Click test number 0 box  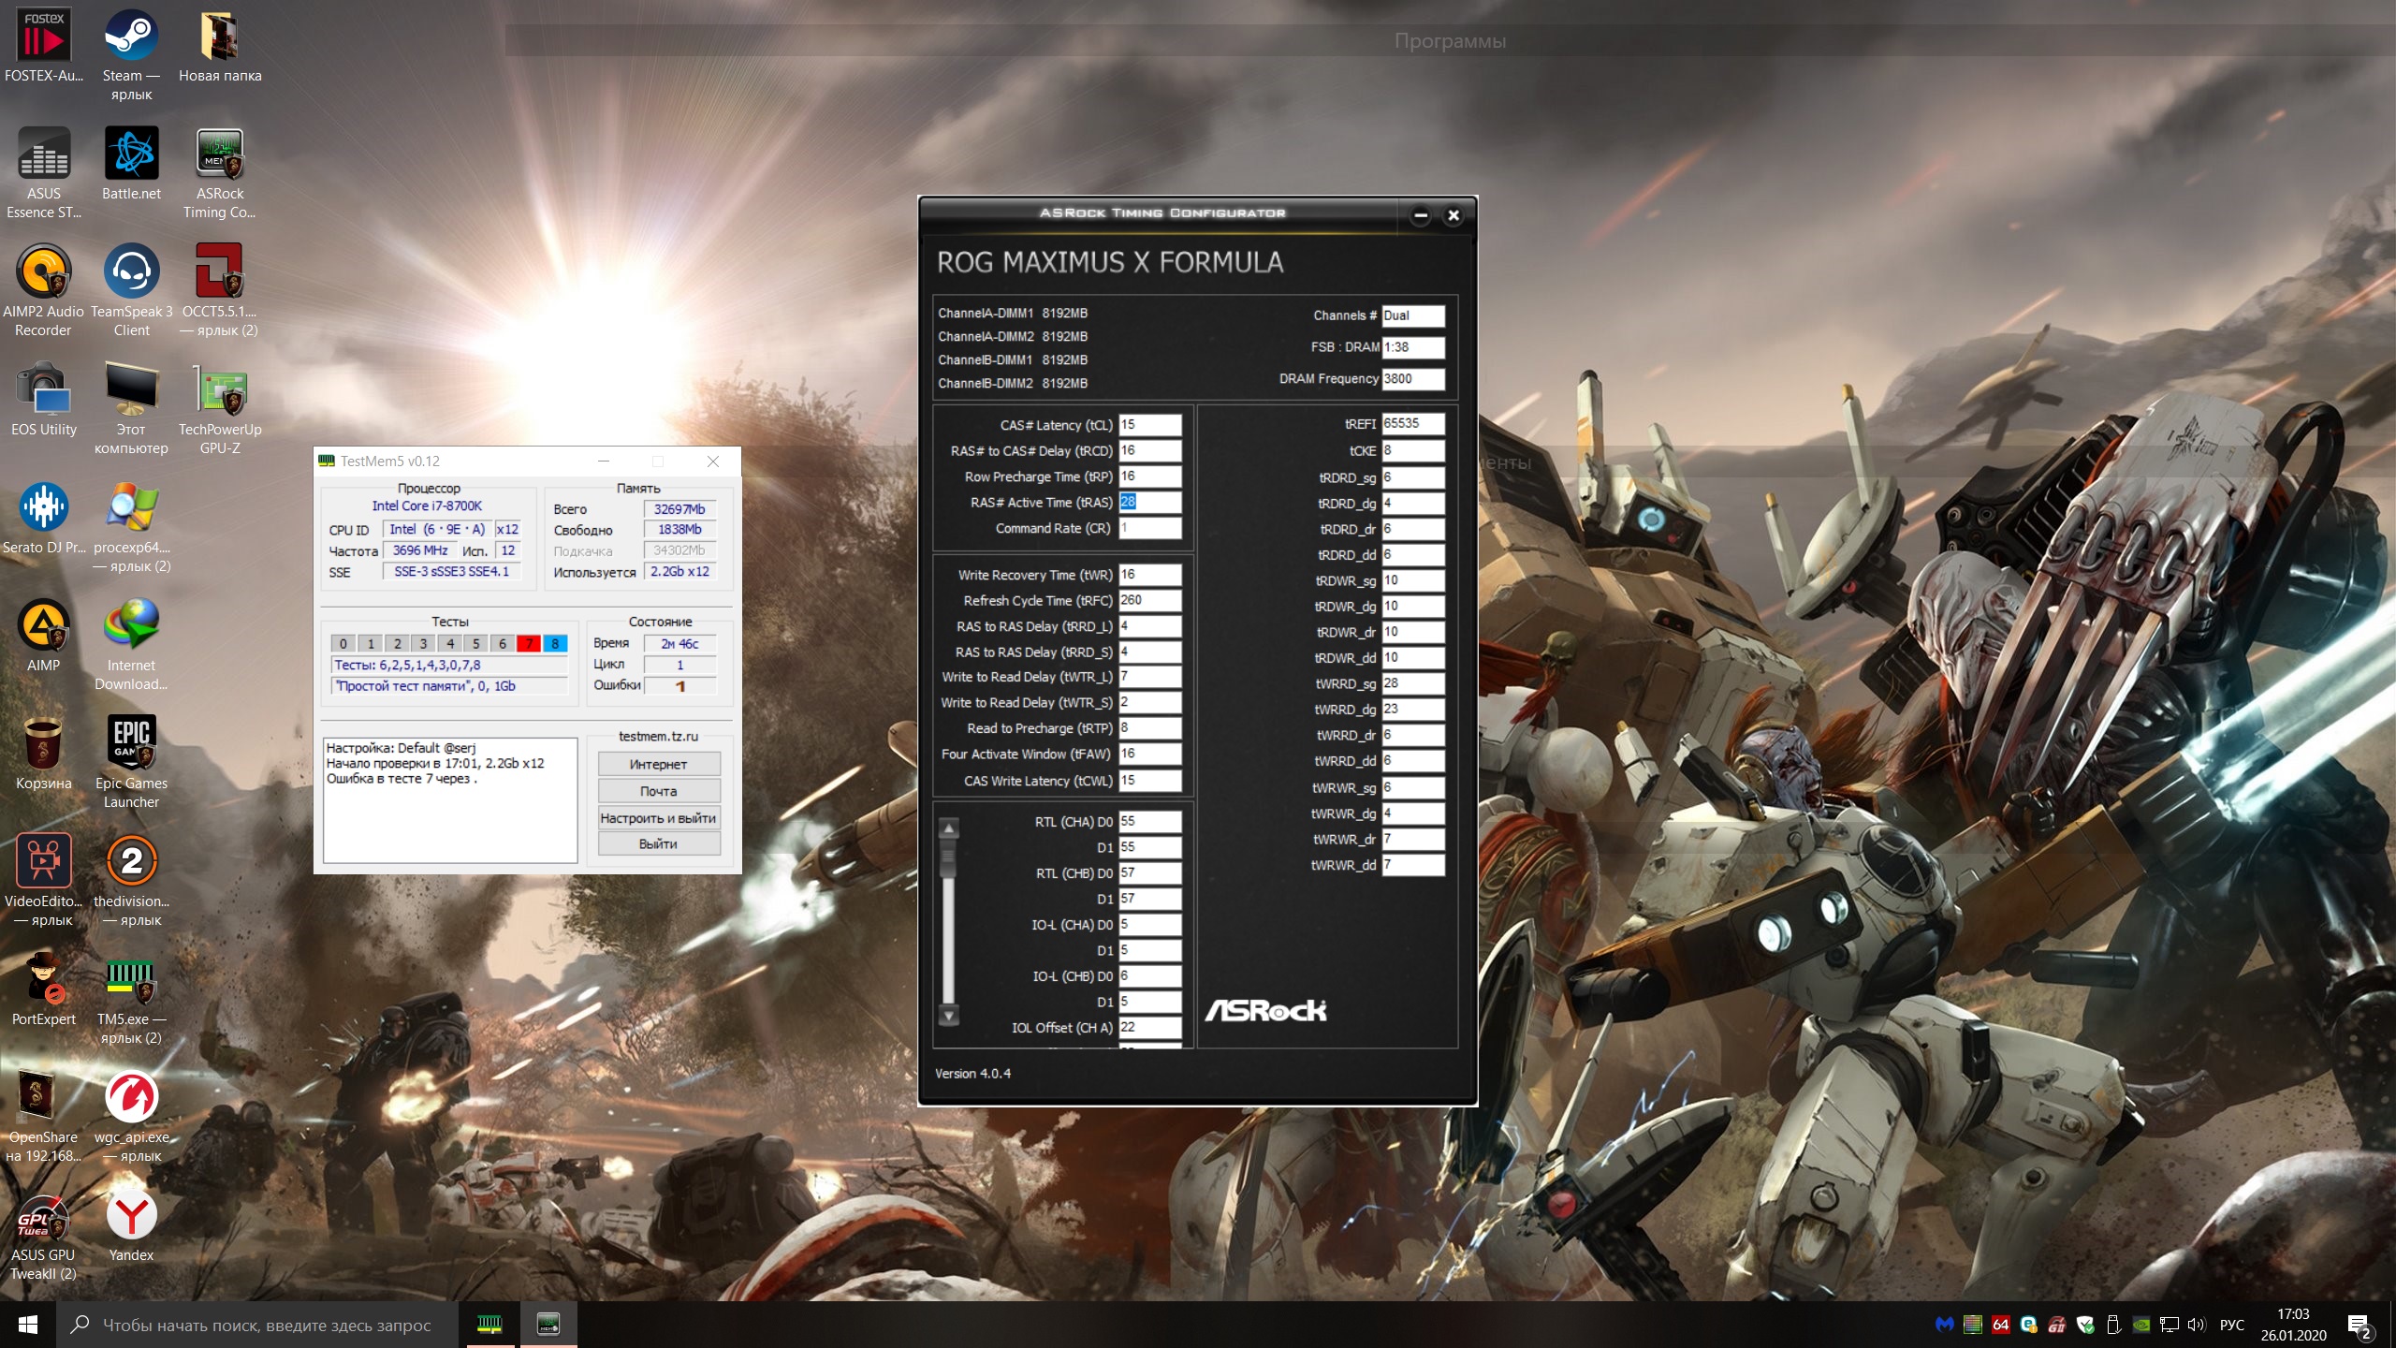coord(343,643)
